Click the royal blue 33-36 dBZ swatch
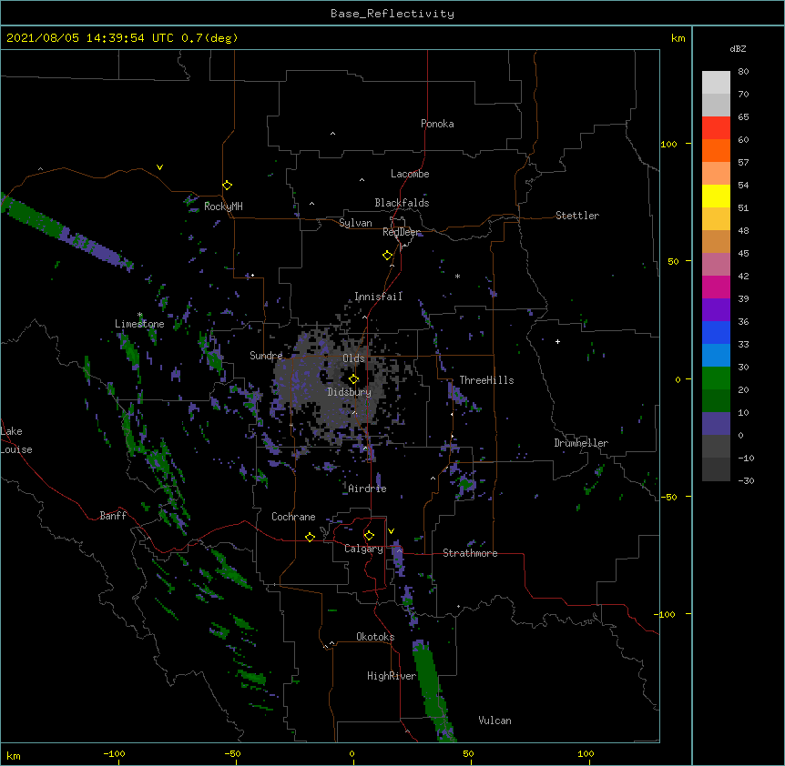785x766 pixels. 716,332
